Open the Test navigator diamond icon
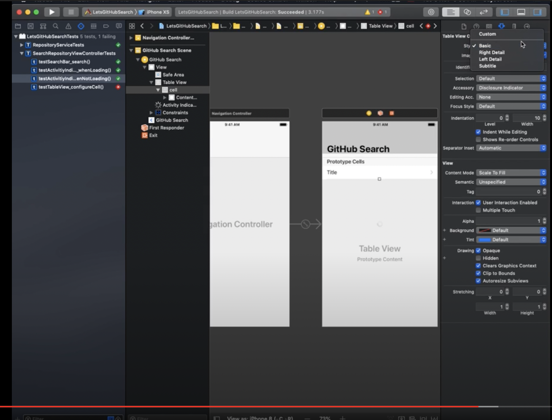Screen dimensions: 552x420 coord(81,26)
